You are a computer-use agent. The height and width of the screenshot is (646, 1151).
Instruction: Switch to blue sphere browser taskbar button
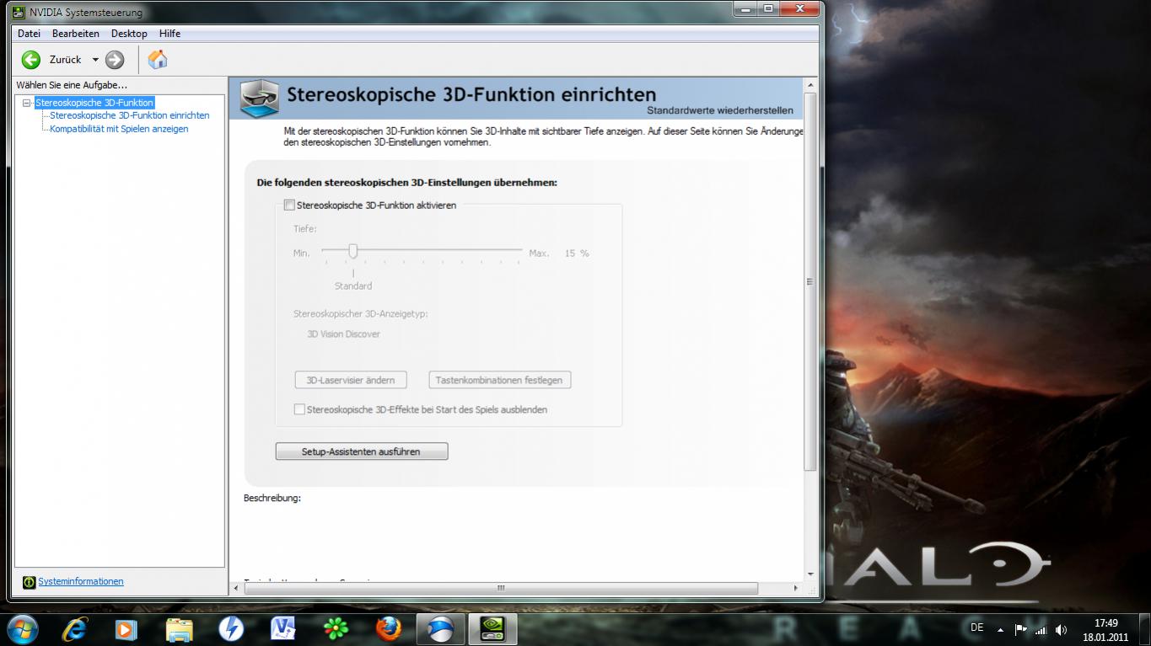coord(440,629)
